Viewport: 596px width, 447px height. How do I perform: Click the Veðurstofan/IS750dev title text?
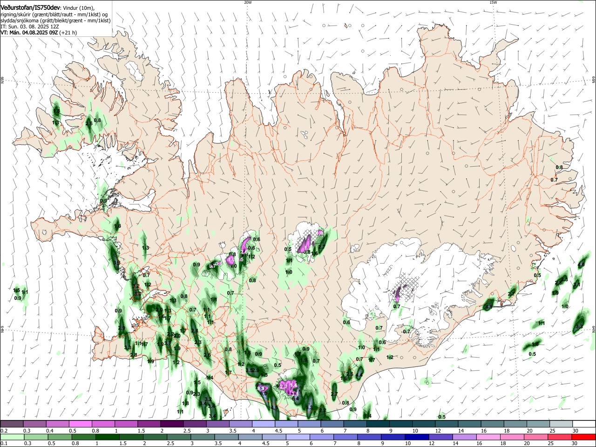tap(30, 7)
